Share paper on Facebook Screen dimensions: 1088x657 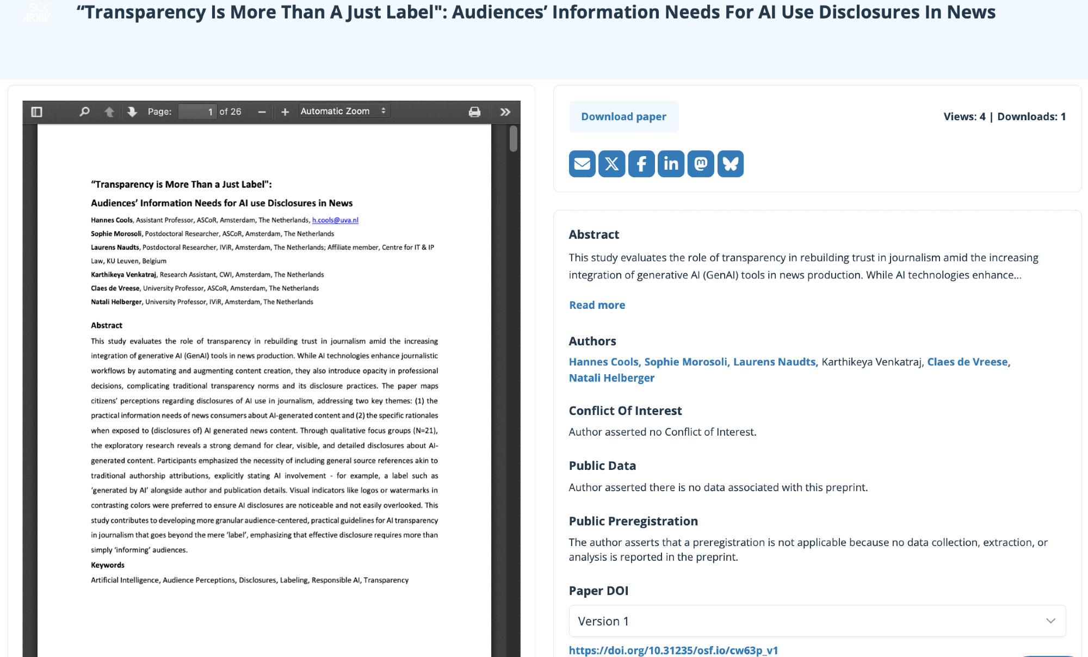[x=641, y=164]
